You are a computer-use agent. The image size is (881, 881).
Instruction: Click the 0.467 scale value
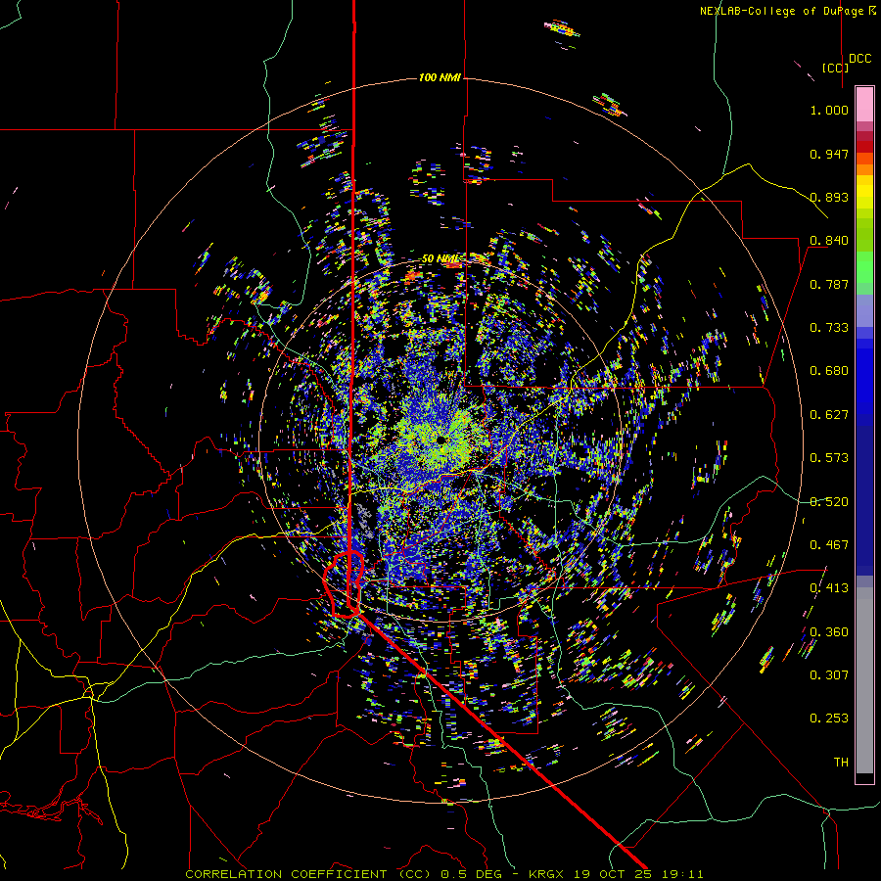click(829, 545)
